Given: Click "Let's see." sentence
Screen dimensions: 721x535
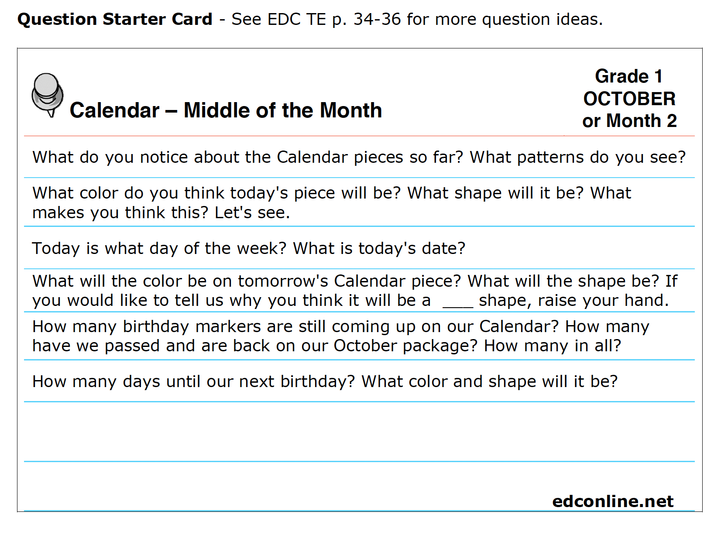Looking at the screenshot, I should point(252,213).
